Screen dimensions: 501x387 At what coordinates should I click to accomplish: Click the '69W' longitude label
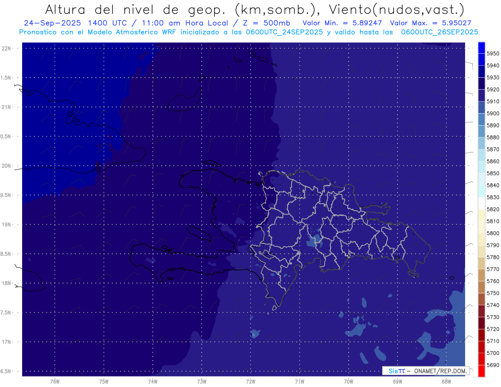[x=397, y=381]
